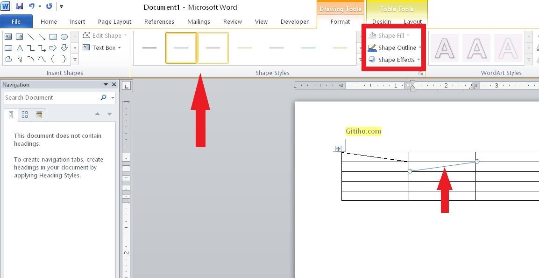Image resolution: width=539 pixels, height=278 pixels.
Task: Switch to Drawing Tools Format tab
Action: pyautogui.click(x=340, y=21)
